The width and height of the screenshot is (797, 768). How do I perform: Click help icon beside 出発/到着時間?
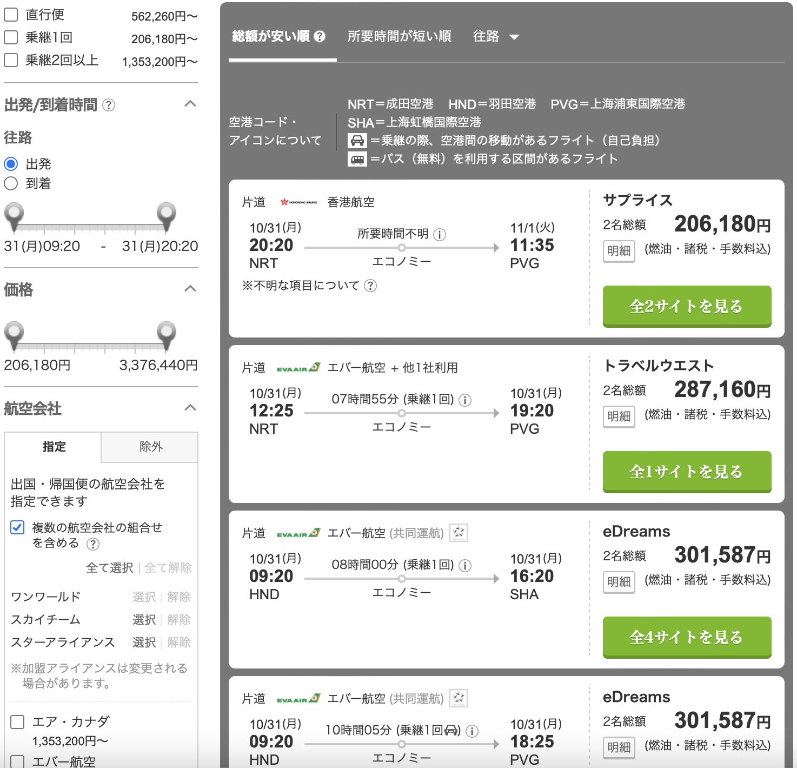pyautogui.click(x=109, y=105)
